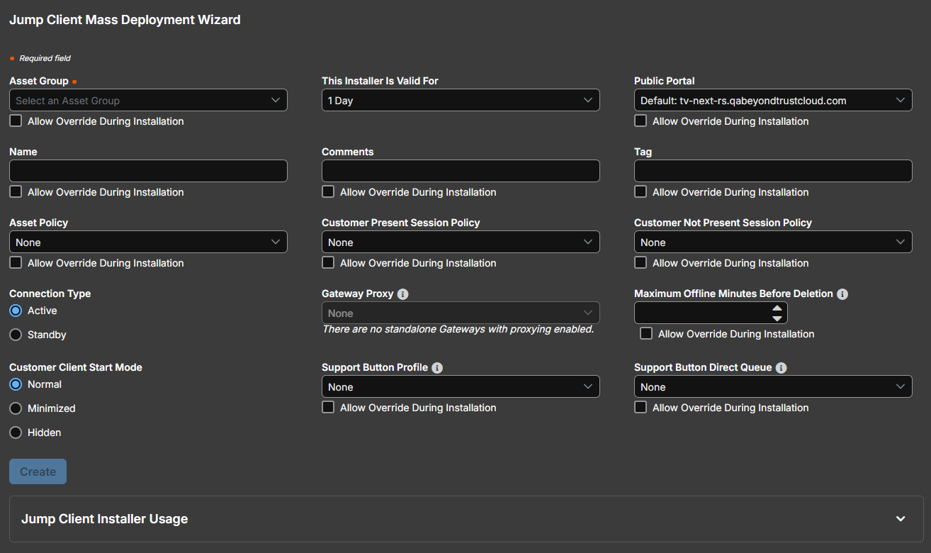Image resolution: width=931 pixels, height=553 pixels.
Task: Open the Asset Policy dropdown
Action: coord(148,242)
